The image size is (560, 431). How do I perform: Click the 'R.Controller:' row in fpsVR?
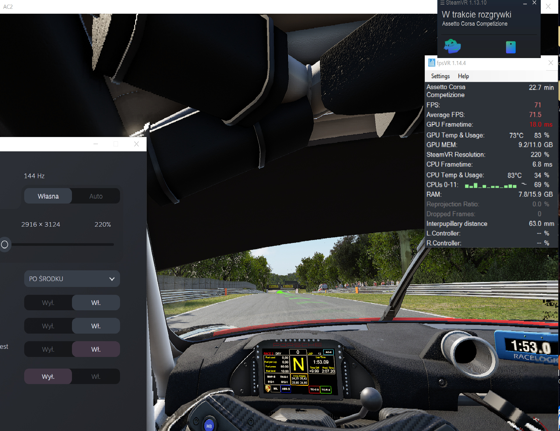[490, 243]
